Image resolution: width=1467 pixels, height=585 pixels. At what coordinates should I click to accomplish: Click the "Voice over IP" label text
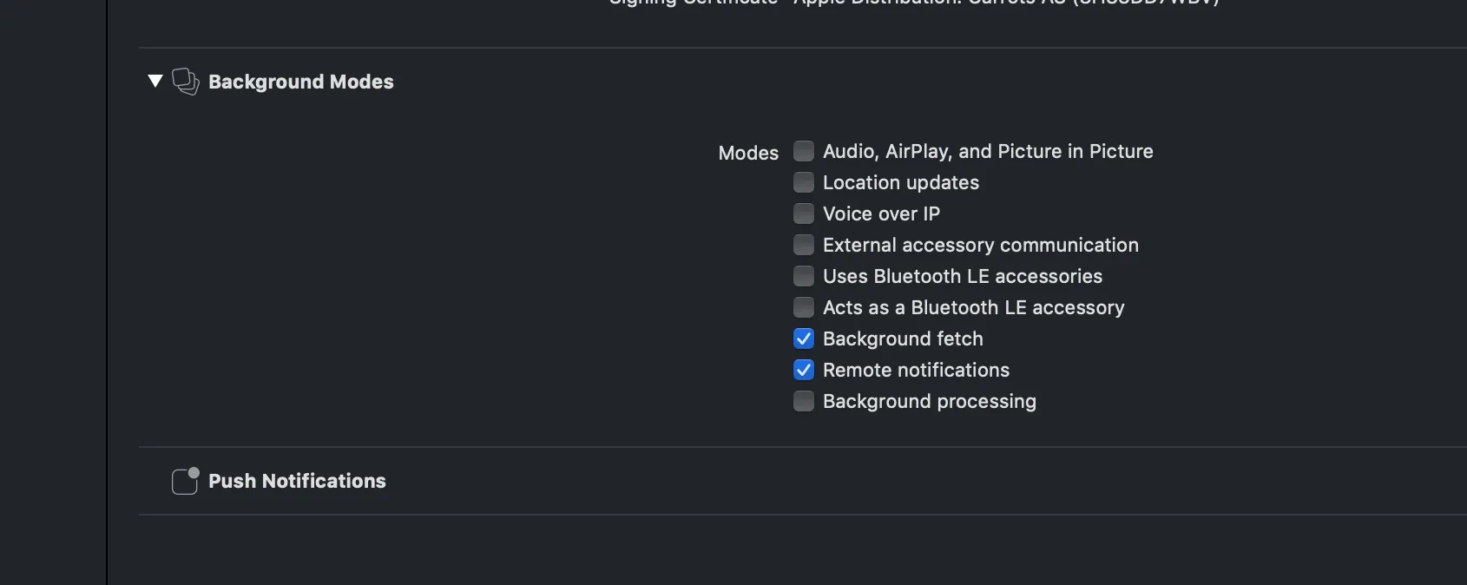(x=881, y=214)
